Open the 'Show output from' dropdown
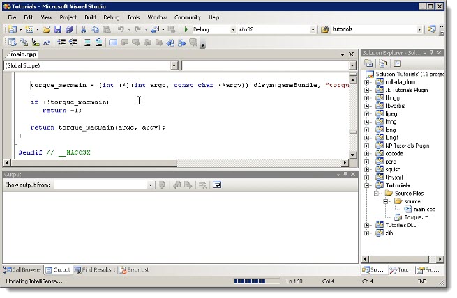 [150, 185]
